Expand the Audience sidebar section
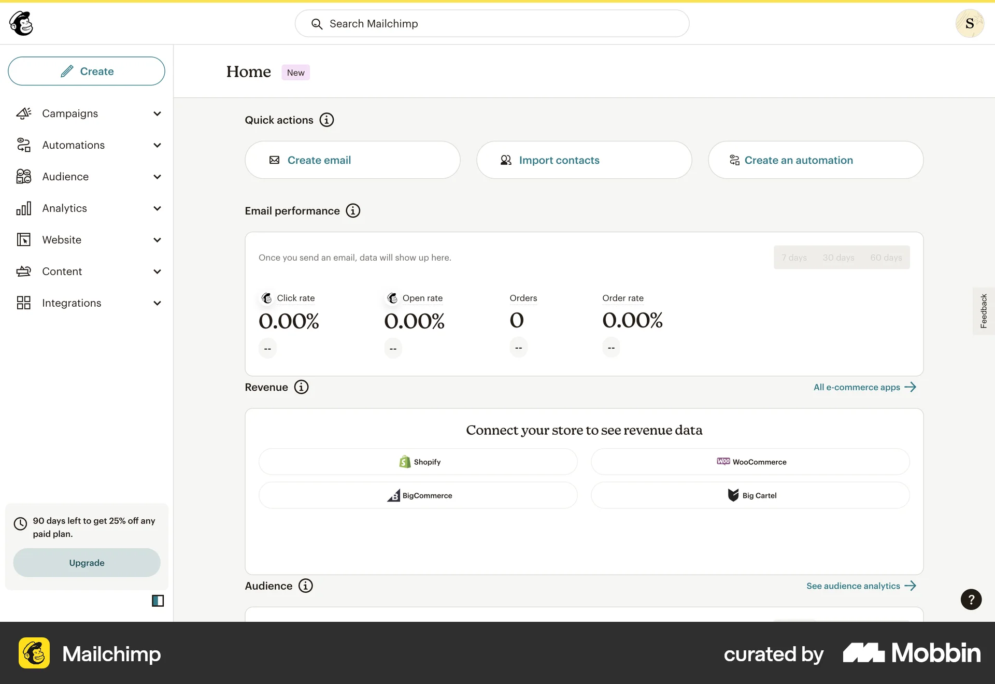Image resolution: width=995 pixels, height=684 pixels. 157,177
